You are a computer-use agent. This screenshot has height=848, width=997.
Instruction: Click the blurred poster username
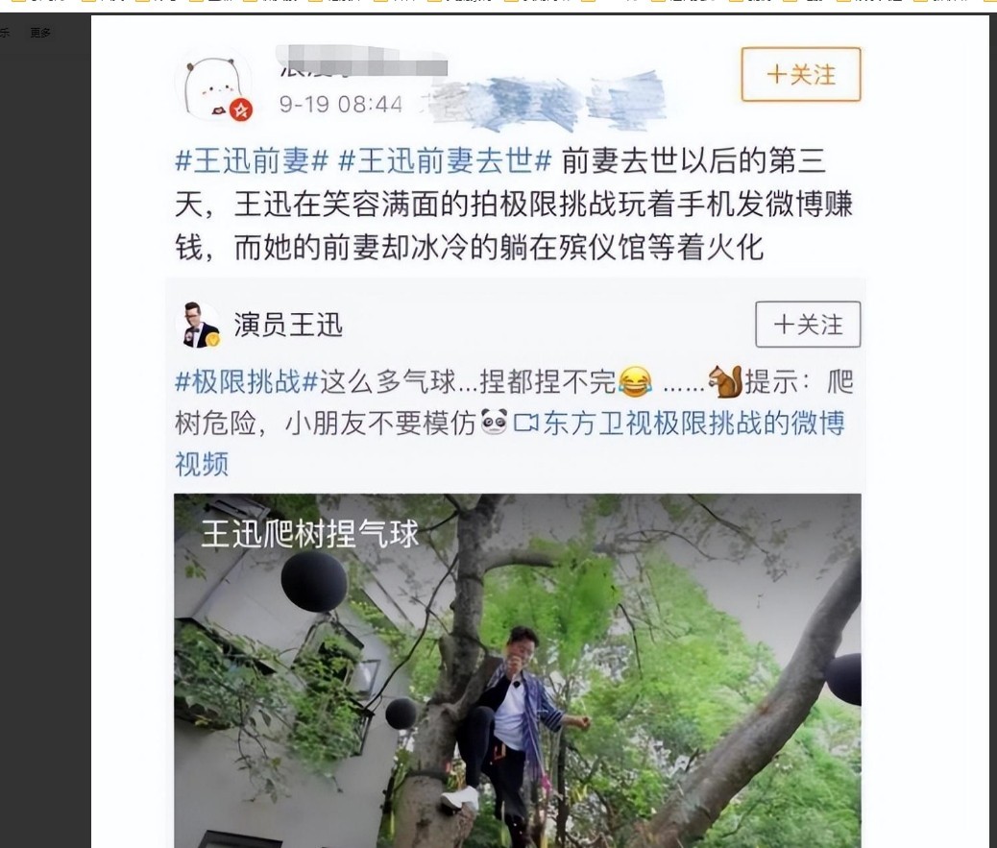pos(363,62)
